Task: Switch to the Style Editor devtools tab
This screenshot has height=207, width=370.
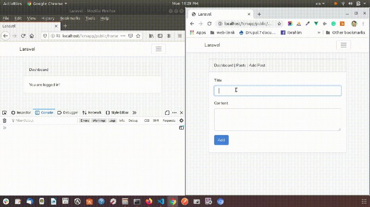Action: (117, 112)
